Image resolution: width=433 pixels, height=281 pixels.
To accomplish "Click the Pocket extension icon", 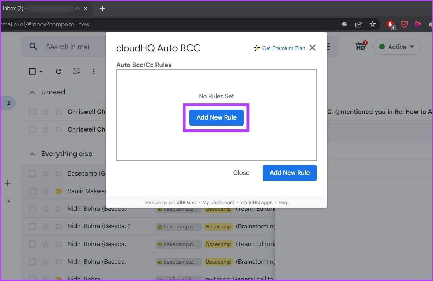I will (404, 24).
